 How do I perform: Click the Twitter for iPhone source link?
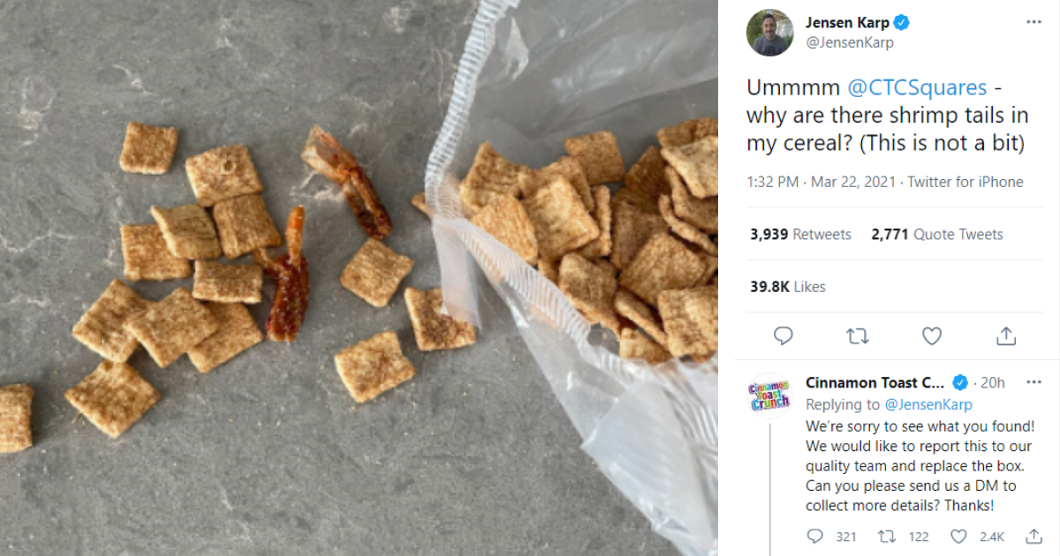click(965, 183)
